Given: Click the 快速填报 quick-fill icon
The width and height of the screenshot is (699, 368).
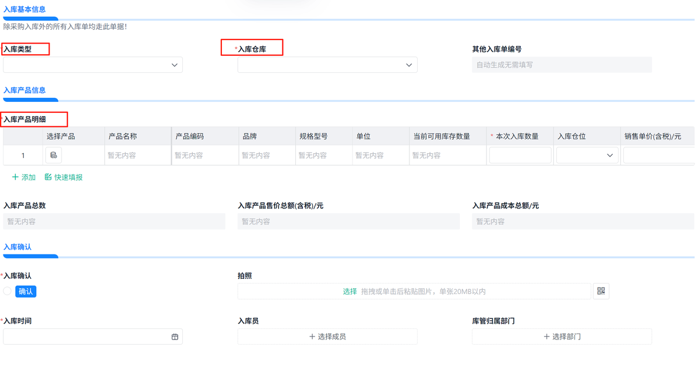Looking at the screenshot, I should click(48, 177).
